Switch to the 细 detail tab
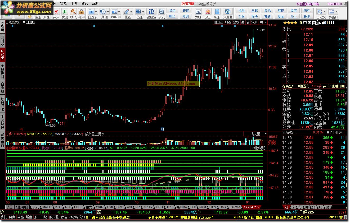 (x=286, y=207)
